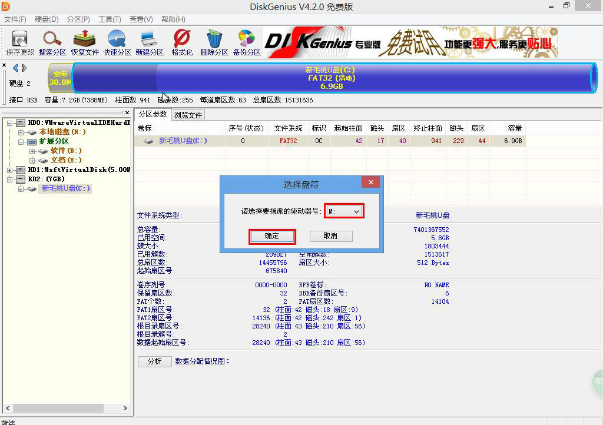This screenshot has width=603, height=425.
Task: Click the Save Changes (保存更改) toolbar icon
Action: point(20,42)
